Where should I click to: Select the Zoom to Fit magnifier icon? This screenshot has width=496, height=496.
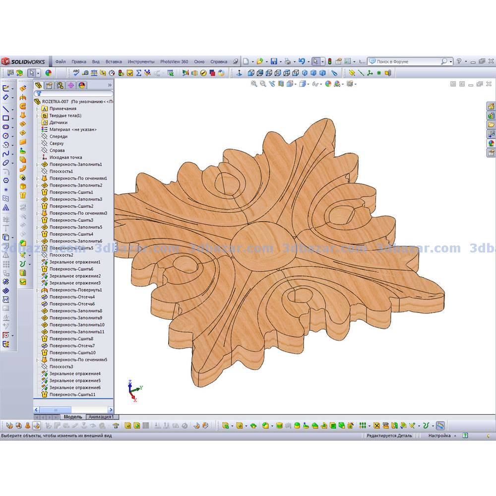click(254, 84)
